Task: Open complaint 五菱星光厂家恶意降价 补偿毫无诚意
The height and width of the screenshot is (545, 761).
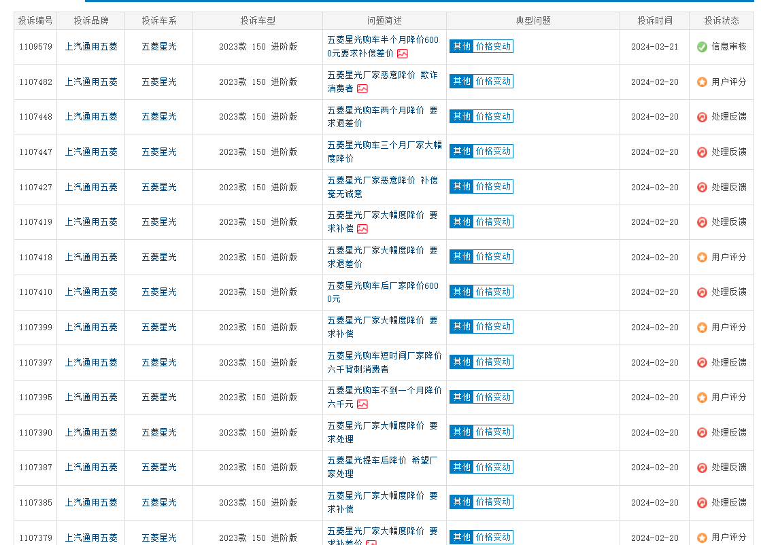Action: point(382,187)
